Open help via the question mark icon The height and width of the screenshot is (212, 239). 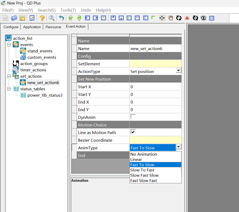coord(42,18)
